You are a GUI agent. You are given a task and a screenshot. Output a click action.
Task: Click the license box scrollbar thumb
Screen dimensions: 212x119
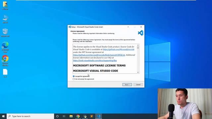pos(138,48)
